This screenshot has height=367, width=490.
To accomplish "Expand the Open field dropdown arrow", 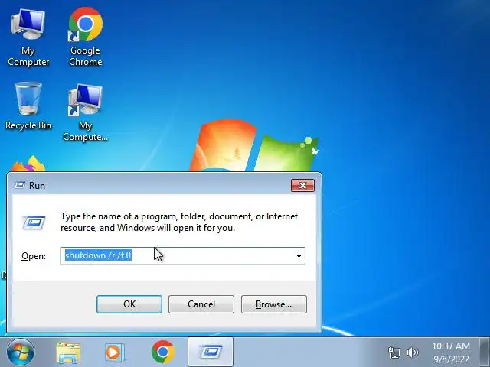I will pyautogui.click(x=299, y=256).
